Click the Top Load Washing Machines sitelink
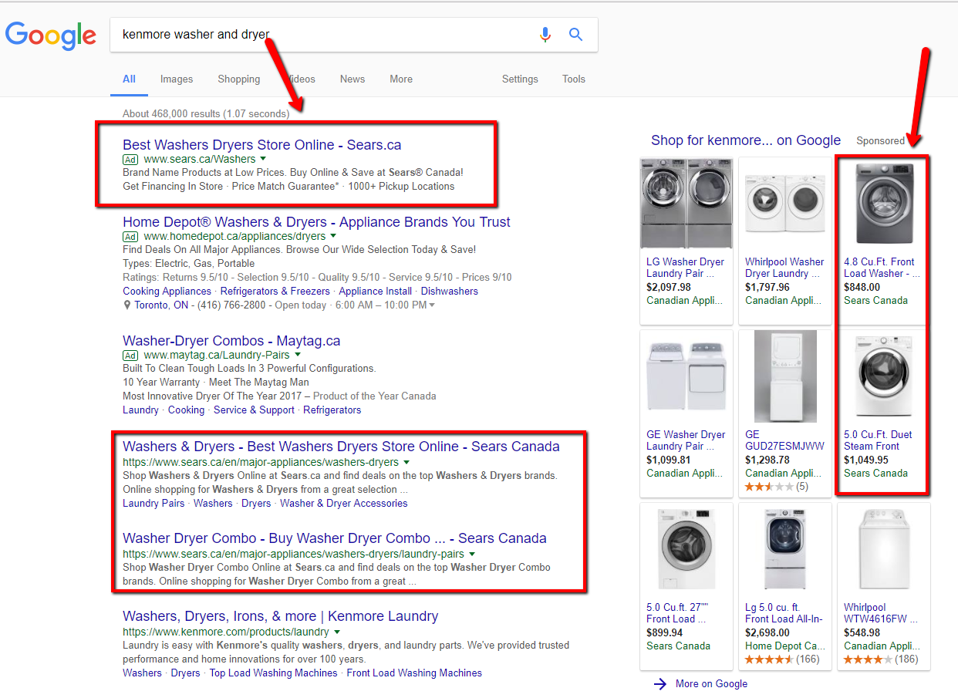The image size is (958, 698). [274, 673]
